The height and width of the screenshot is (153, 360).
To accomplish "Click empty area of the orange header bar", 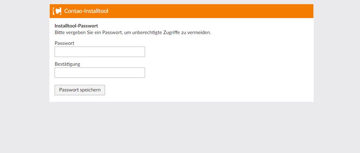I will [207, 11].
